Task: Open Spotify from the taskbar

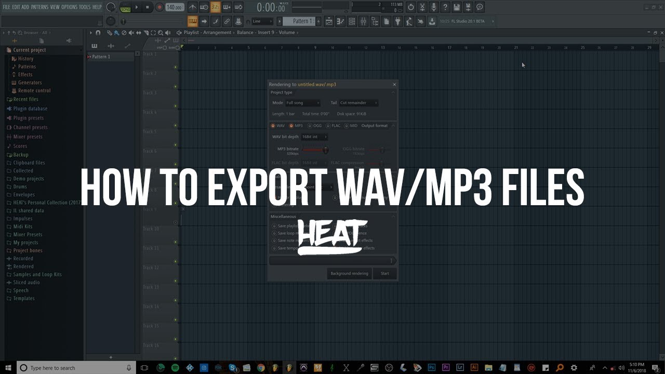Action: coord(175,368)
